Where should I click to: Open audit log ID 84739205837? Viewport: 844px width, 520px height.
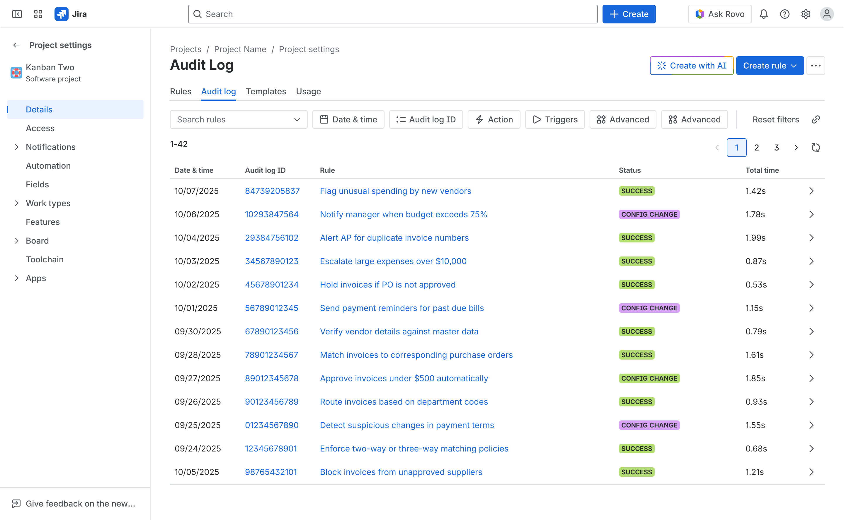(x=272, y=191)
